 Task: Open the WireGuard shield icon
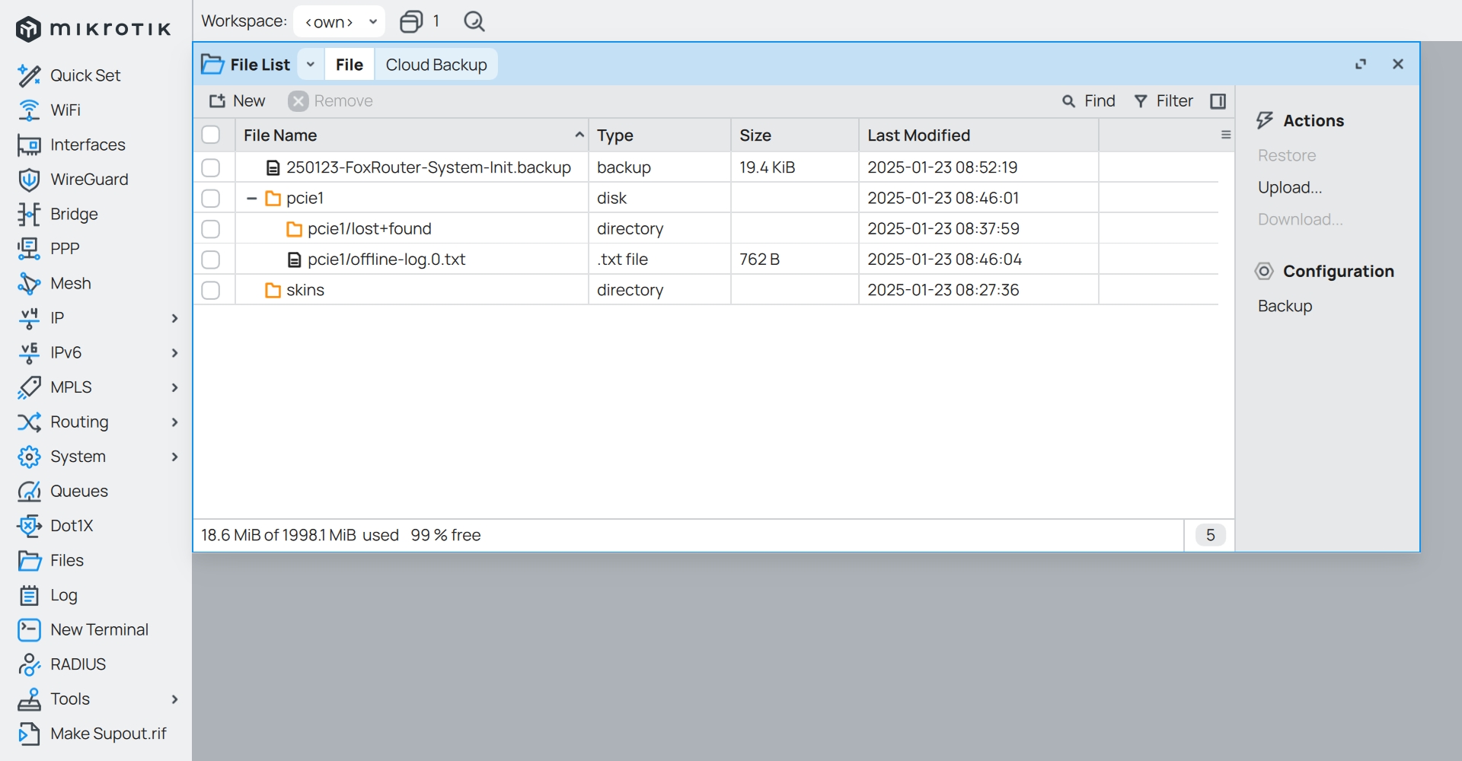[29, 180]
